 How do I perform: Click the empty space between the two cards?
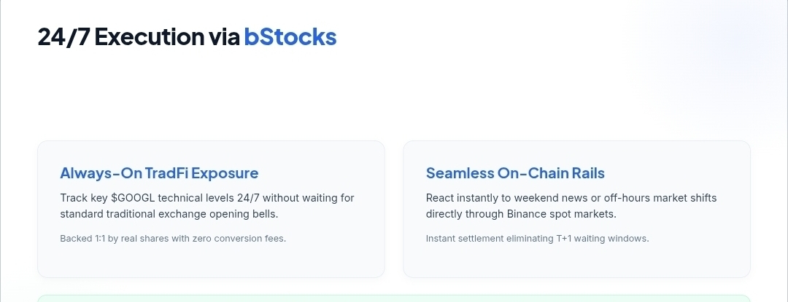tap(394, 209)
